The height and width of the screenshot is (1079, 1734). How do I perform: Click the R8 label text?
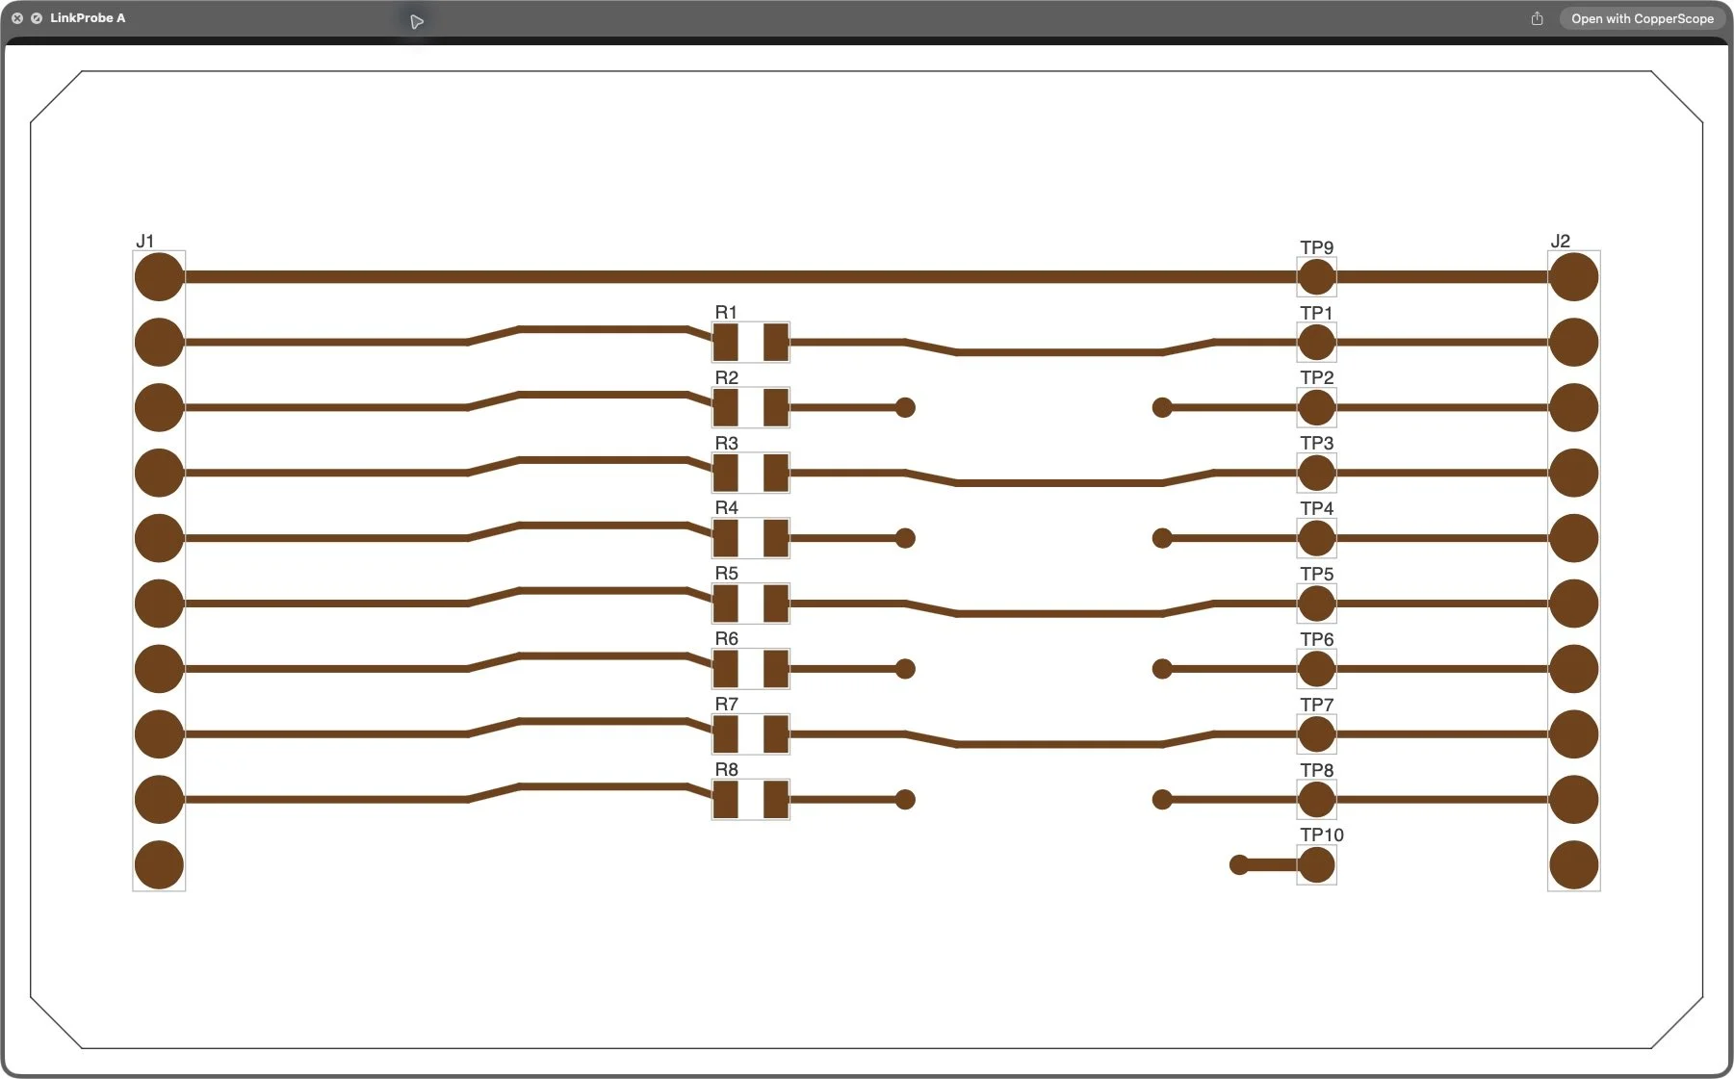pyautogui.click(x=727, y=770)
